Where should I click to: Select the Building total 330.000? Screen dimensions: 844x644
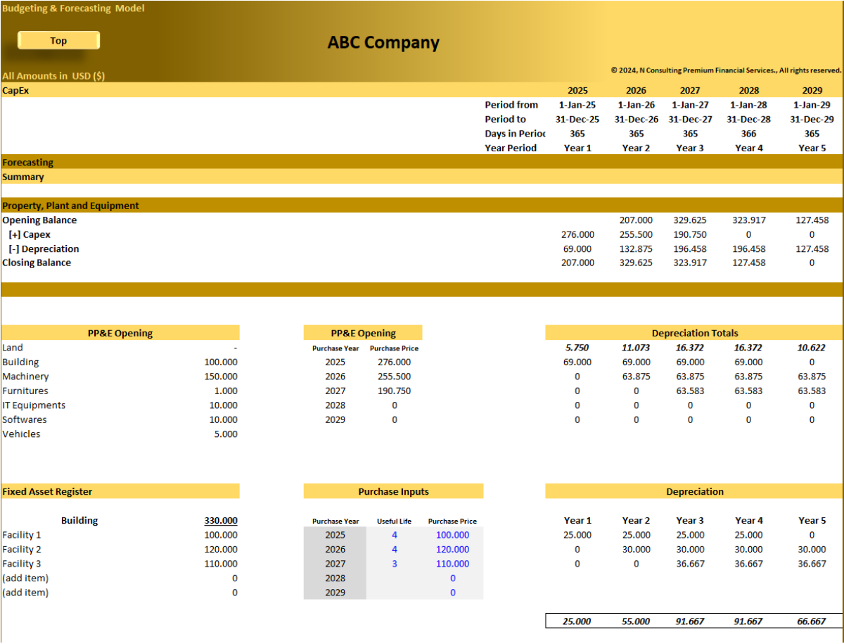point(221,521)
